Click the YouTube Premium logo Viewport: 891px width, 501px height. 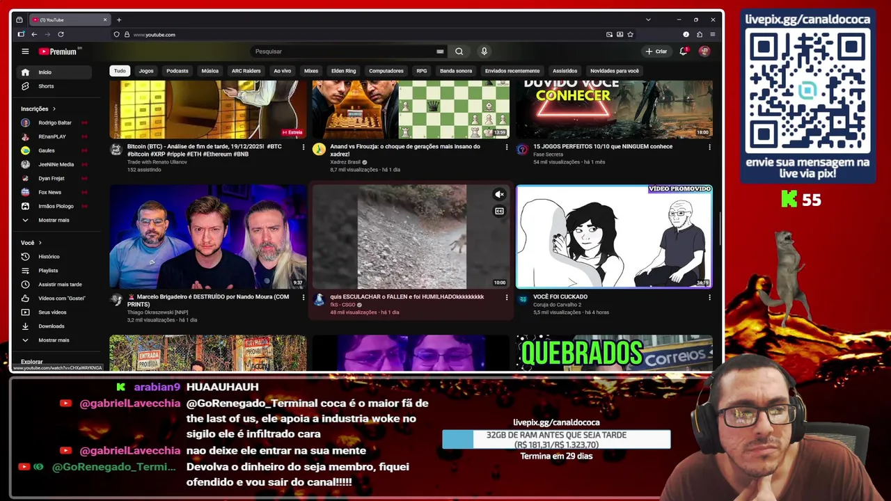(60, 51)
